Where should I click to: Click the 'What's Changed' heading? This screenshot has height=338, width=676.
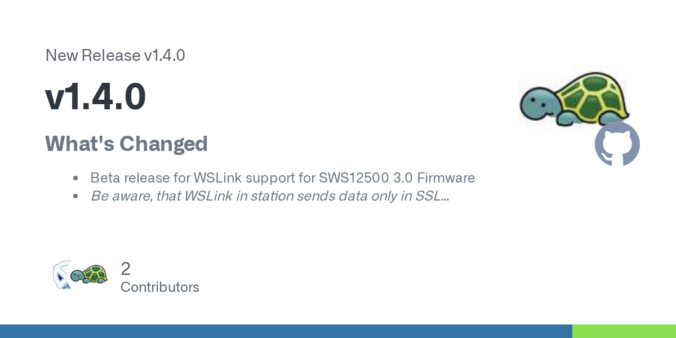[x=126, y=144]
